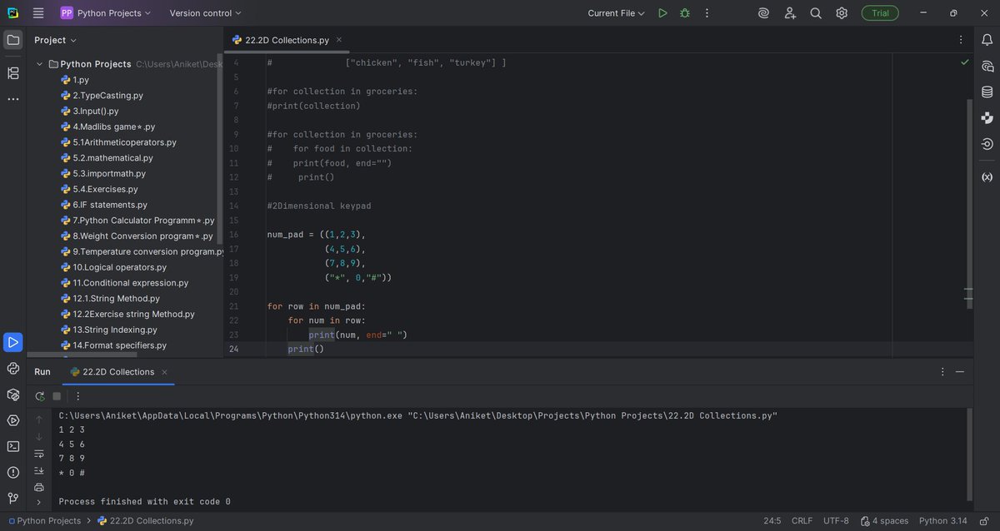This screenshot has width=1000, height=531.
Task: Open Git version control tool window icon
Action: (13, 498)
